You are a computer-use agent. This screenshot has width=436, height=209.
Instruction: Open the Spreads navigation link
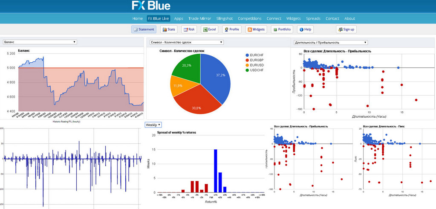pyautogui.click(x=313, y=19)
